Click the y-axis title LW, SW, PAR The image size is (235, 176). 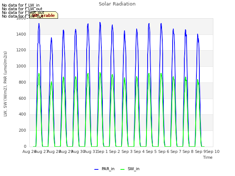[5, 84]
